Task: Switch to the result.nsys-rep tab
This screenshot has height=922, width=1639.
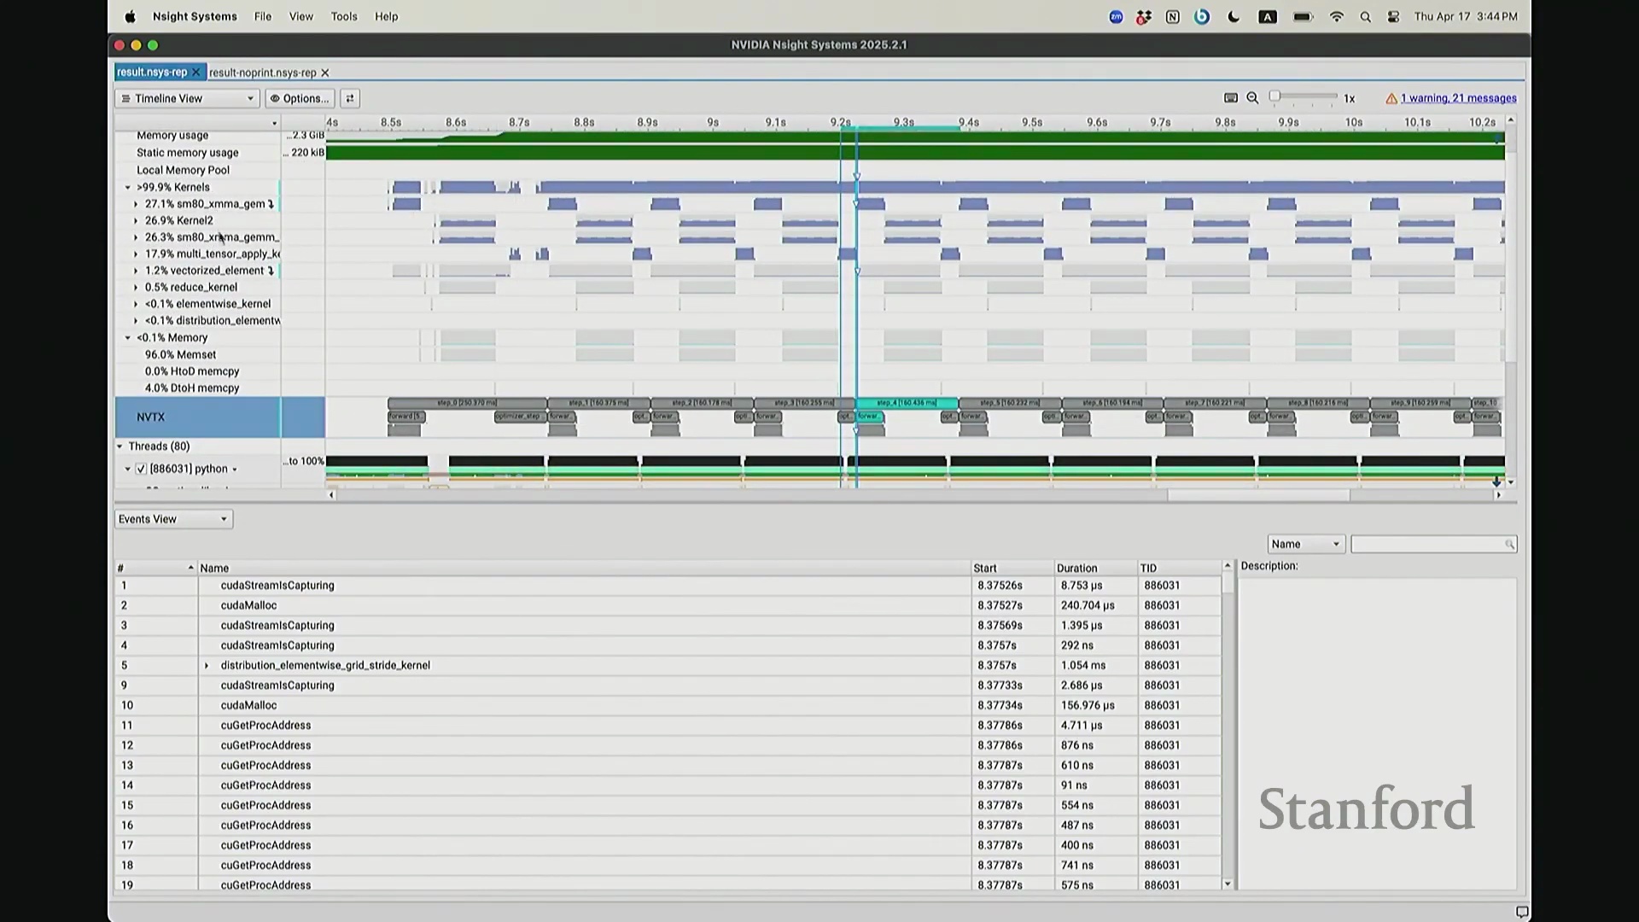Action: tap(152, 73)
